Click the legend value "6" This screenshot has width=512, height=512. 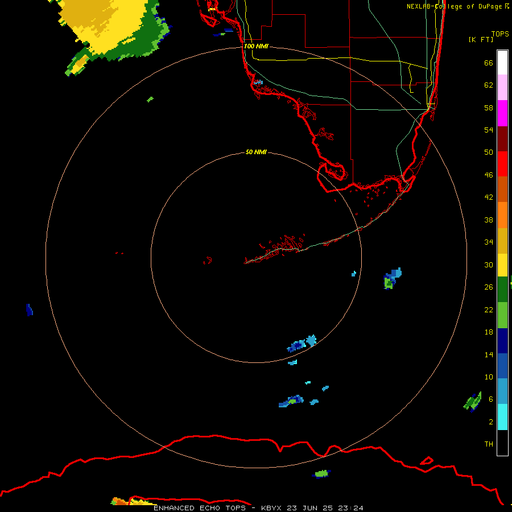point(490,399)
